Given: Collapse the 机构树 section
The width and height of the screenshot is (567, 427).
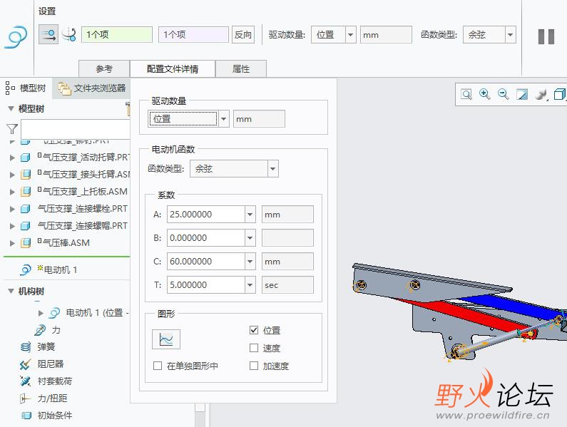Looking at the screenshot, I should pos(11,291).
